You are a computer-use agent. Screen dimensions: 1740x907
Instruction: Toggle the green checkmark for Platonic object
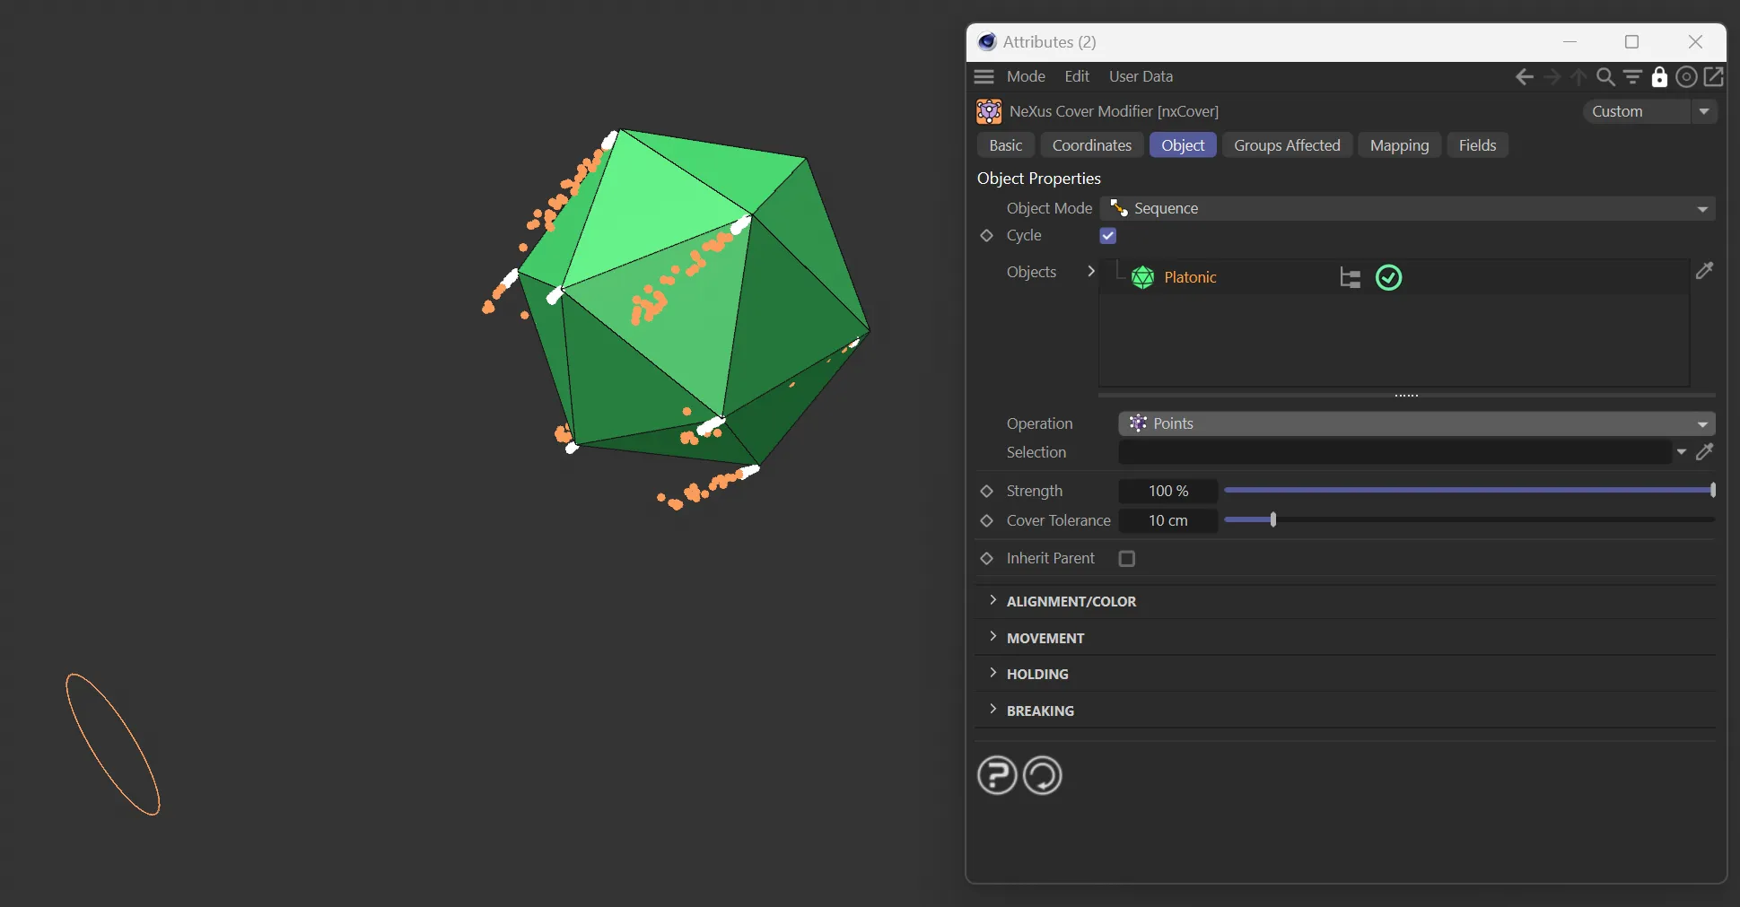pyautogui.click(x=1388, y=278)
